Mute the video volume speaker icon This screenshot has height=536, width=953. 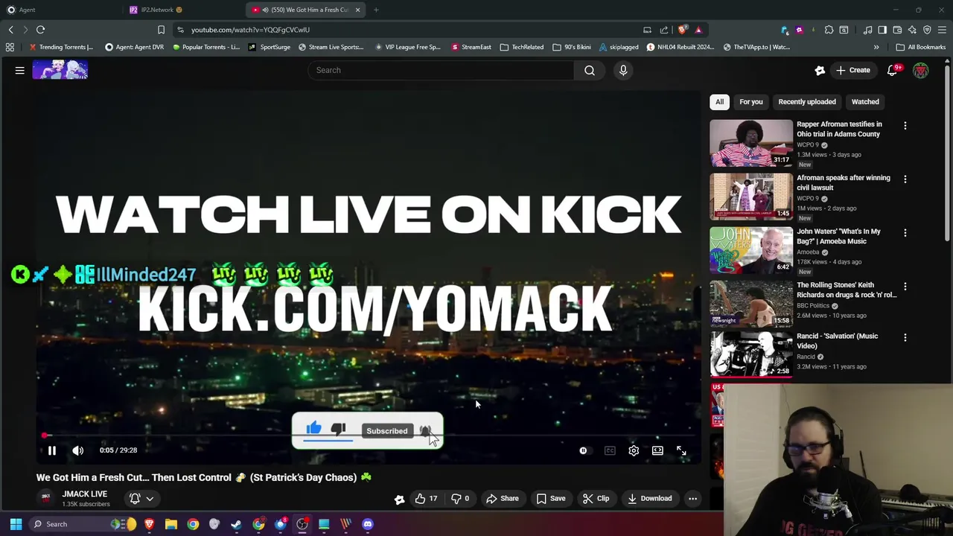click(78, 450)
